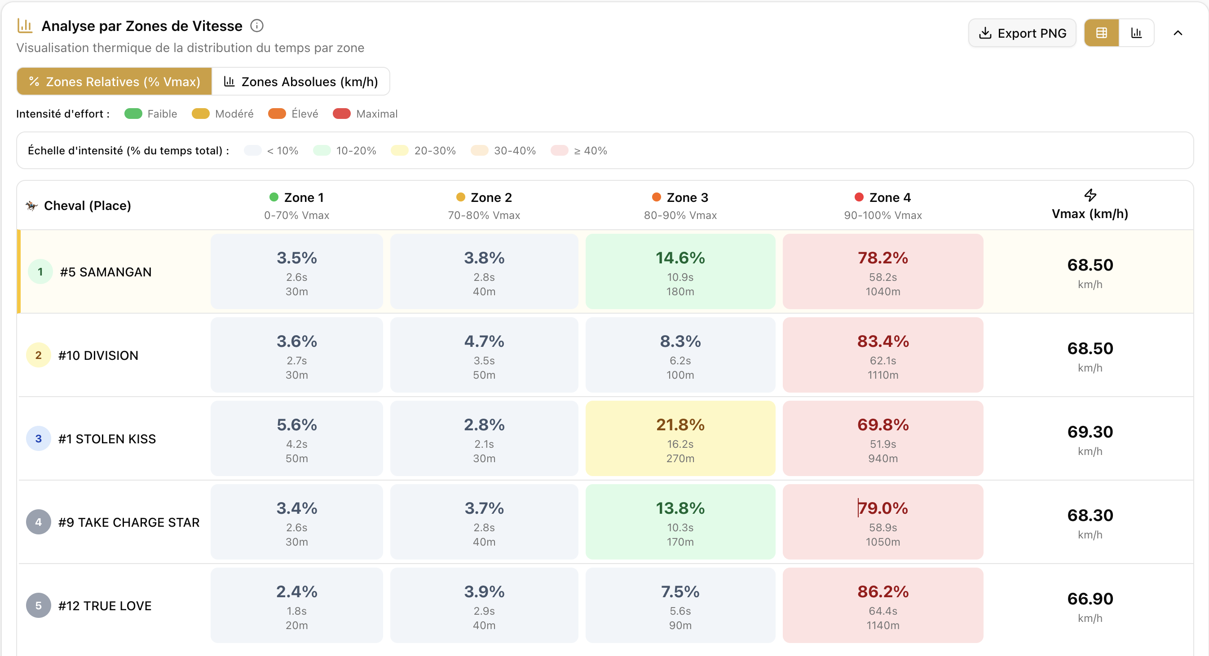Click the 30-40% scale swatch
1209x656 pixels.
click(x=480, y=150)
